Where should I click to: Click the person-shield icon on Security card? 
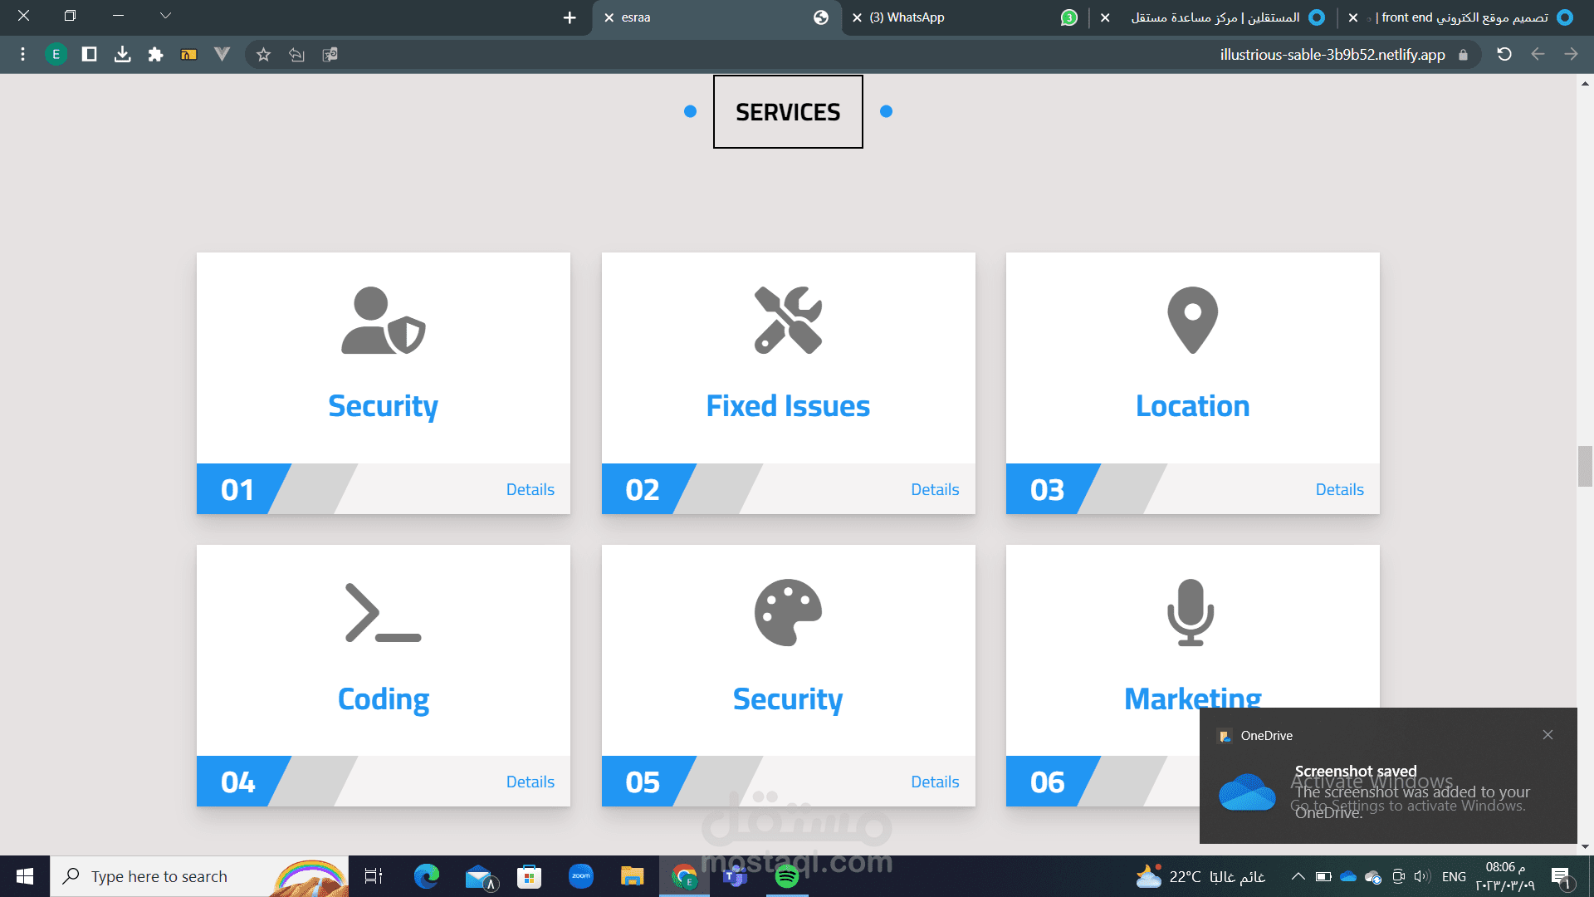point(383,321)
